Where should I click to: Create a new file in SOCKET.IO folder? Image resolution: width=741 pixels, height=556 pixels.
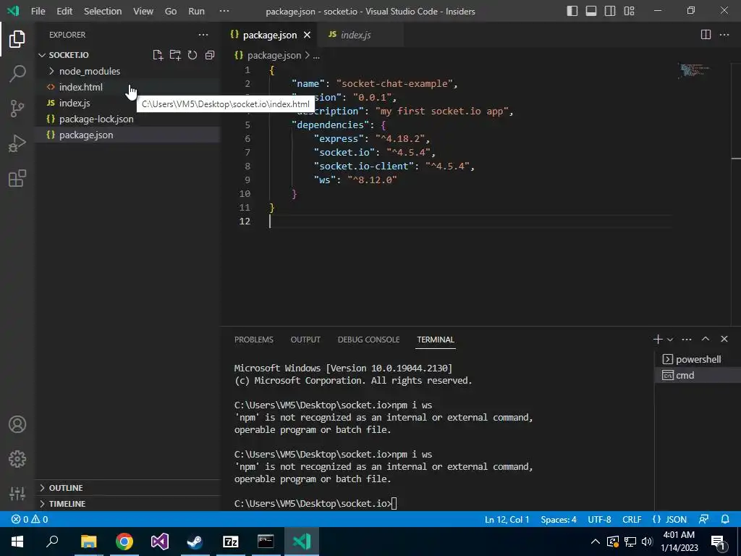158,55
